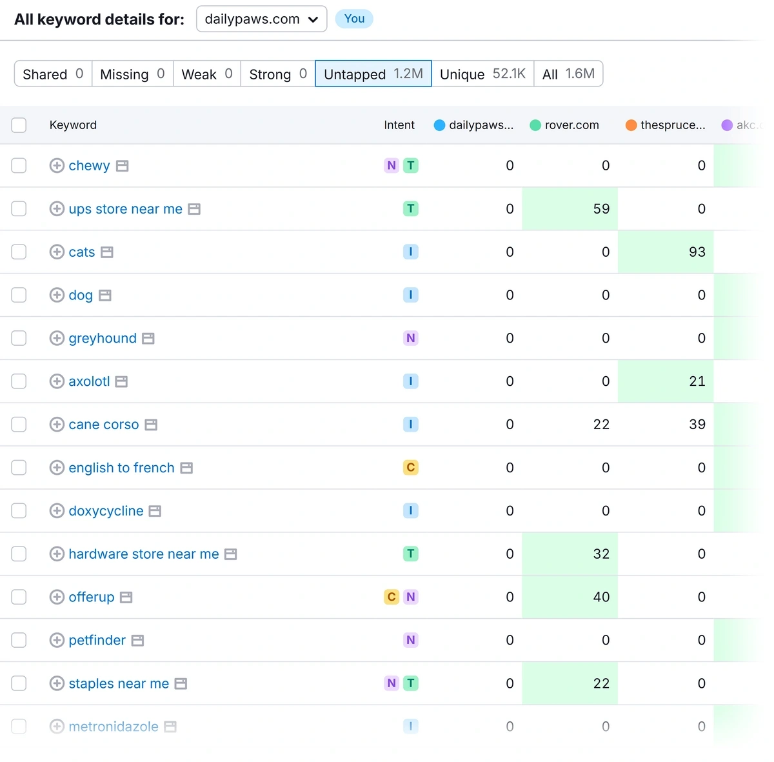This screenshot has height=762, width=774.
Task: Open SERP view icon for dog
Action: 105,296
